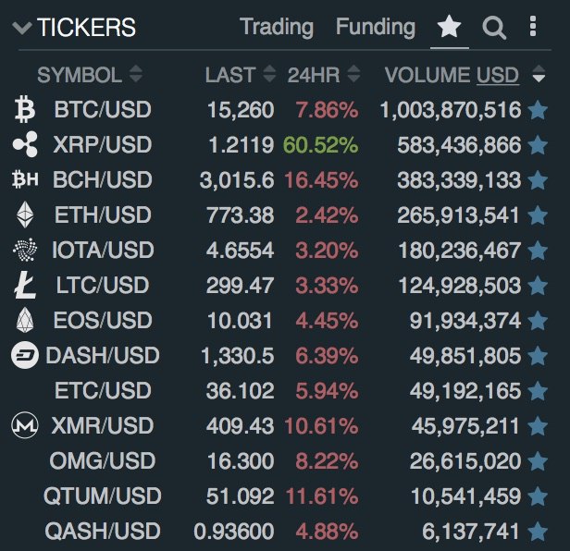The image size is (570, 551).
Task: Switch to the Funding tab
Action: (376, 28)
